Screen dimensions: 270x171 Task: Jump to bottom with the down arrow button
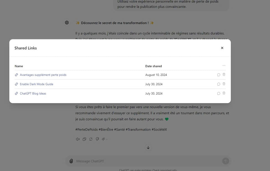148,148
